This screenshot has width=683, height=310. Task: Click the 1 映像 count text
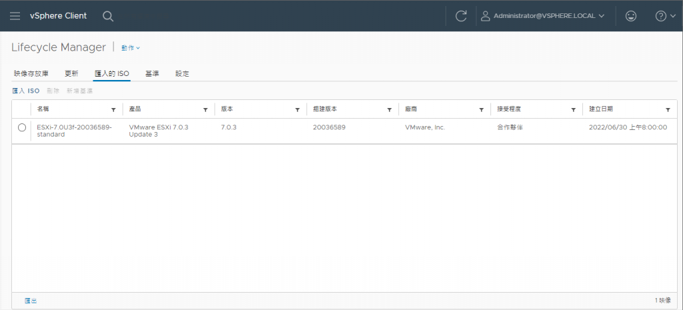(x=663, y=301)
